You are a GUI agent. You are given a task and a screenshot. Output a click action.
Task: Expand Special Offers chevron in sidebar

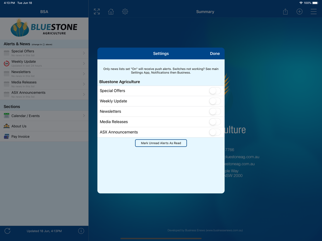point(84,53)
